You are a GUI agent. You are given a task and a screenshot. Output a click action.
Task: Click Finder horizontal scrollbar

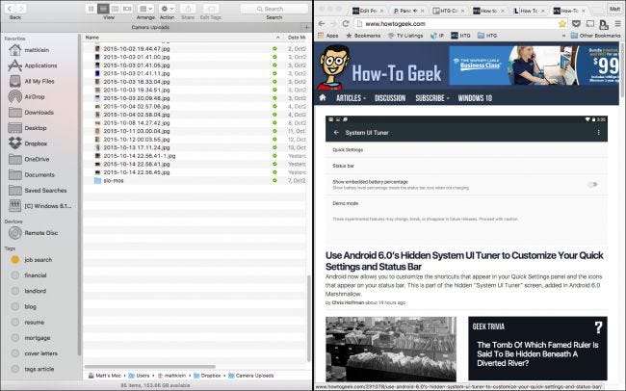point(149,366)
